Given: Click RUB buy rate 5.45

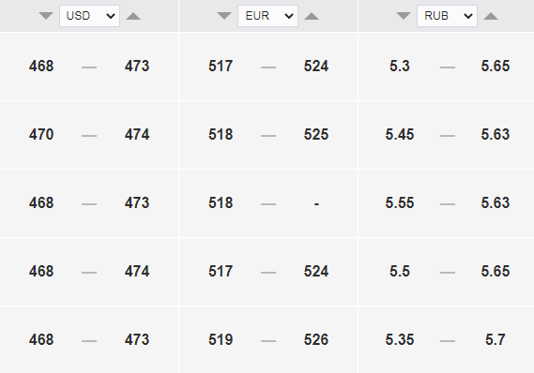Looking at the screenshot, I should (x=400, y=134).
